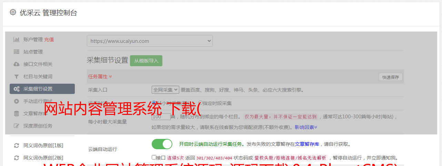Image resolution: width=442 pixels, height=166 pixels.
Task: Click the 采集细节设置 page heading
Action: pos(107,60)
